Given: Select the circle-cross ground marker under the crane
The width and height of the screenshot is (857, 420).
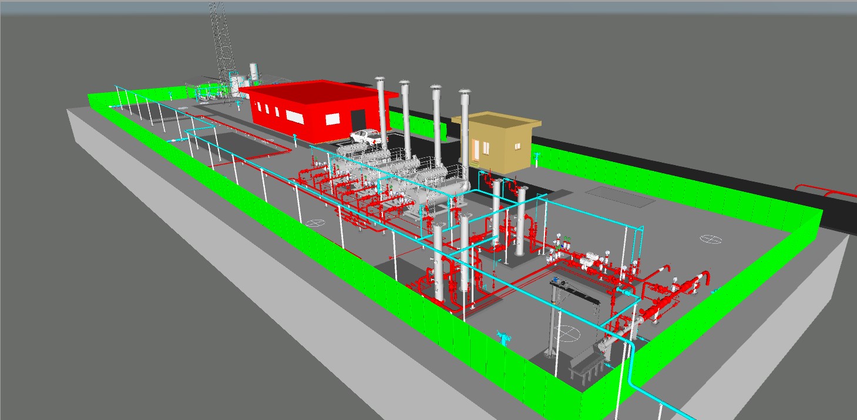Looking at the screenshot, I should 568,332.
